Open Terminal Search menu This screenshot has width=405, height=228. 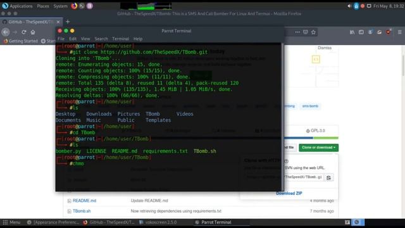[101, 39]
